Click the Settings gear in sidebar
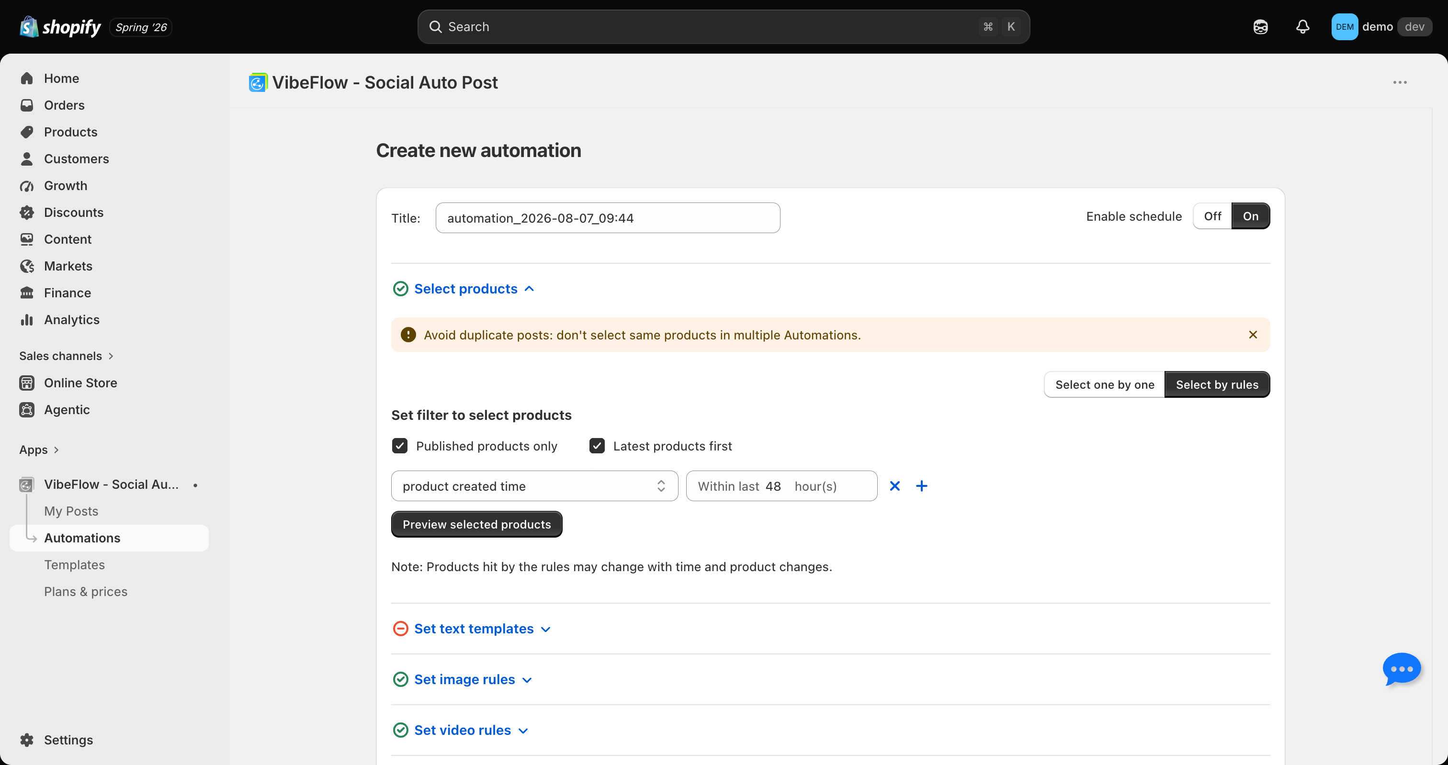This screenshot has width=1448, height=765. pos(27,739)
